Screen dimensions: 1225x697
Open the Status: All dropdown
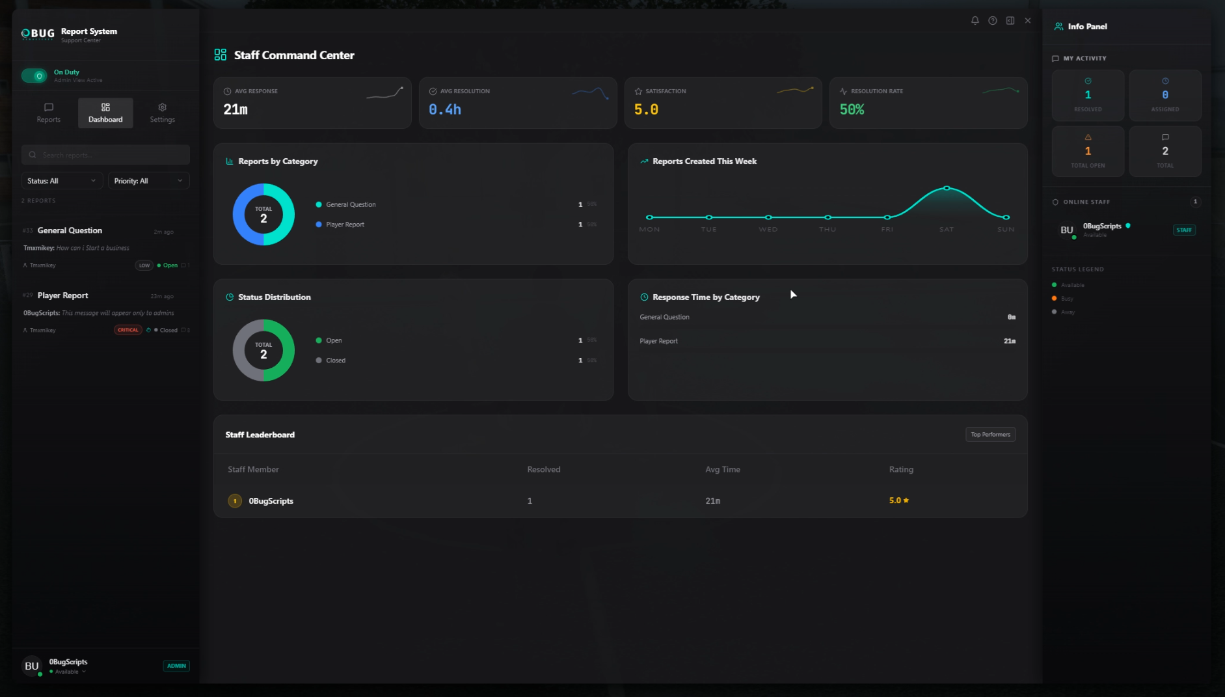(62, 181)
